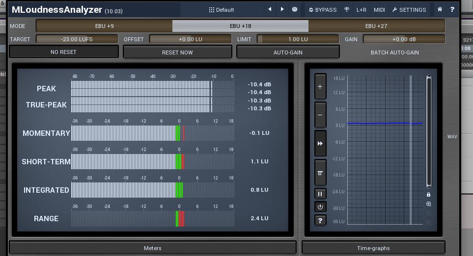Click BATCH AUTO-GAIN
473x256 pixels.
pos(394,52)
